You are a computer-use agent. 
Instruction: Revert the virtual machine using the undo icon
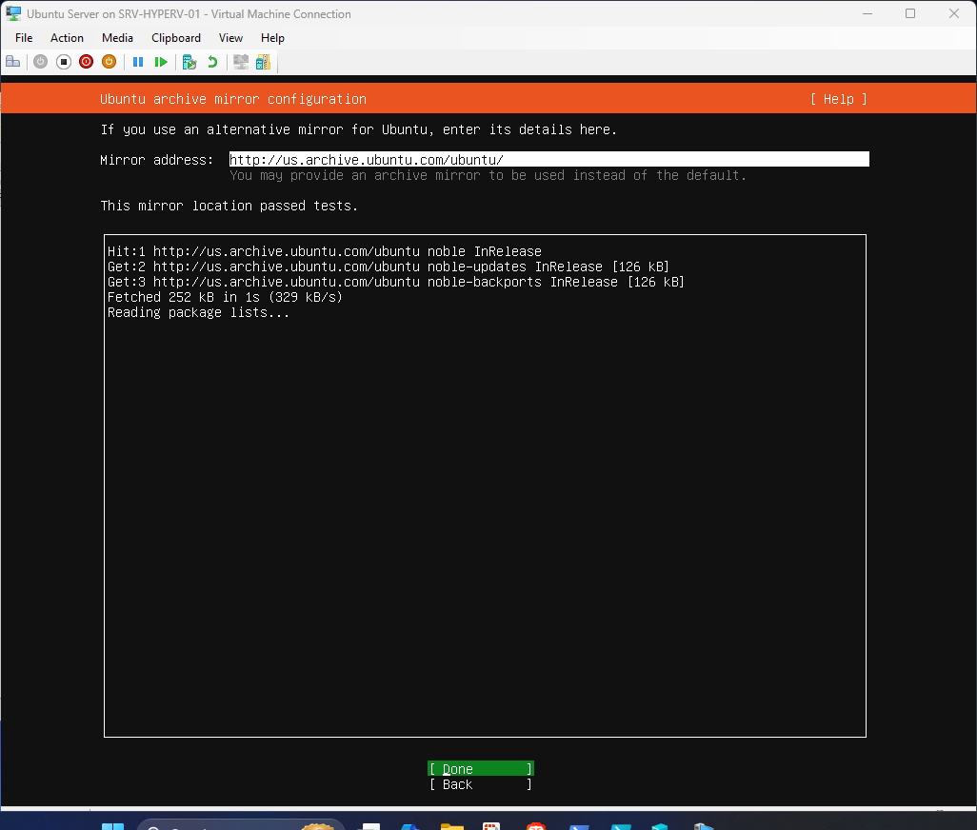pyautogui.click(x=210, y=61)
